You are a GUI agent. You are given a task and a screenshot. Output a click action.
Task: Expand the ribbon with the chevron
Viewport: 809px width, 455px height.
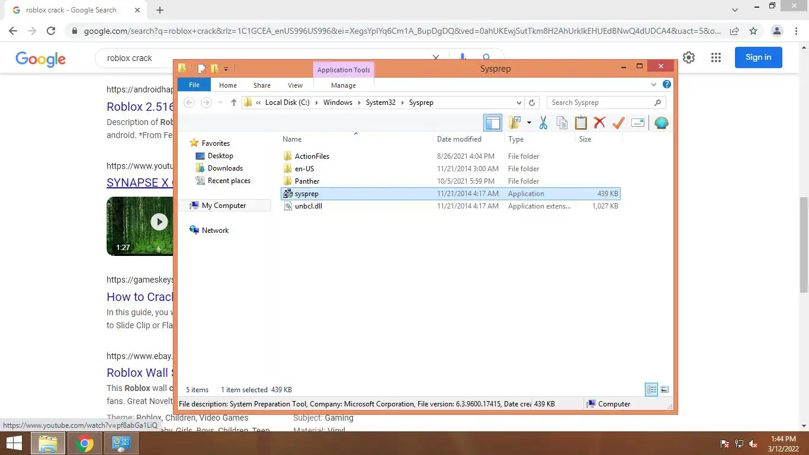coord(653,85)
